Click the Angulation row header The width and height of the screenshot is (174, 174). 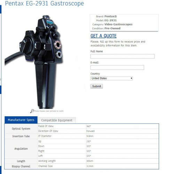tap(21, 149)
